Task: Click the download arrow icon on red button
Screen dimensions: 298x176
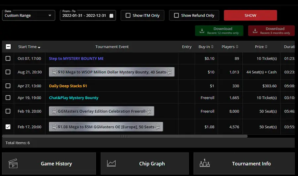Action: point(255,31)
